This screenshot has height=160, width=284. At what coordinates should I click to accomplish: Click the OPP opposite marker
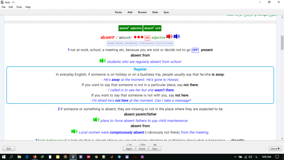click(x=195, y=50)
